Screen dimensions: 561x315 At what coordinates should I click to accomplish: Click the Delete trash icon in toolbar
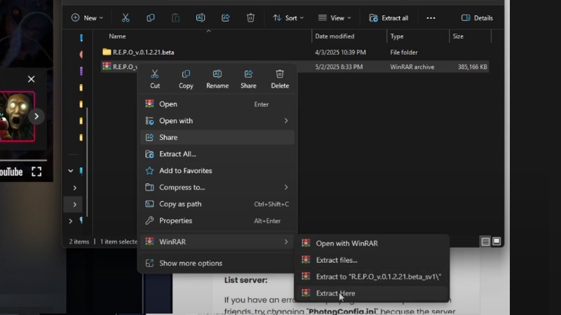pyautogui.click(x=250, y=18)
